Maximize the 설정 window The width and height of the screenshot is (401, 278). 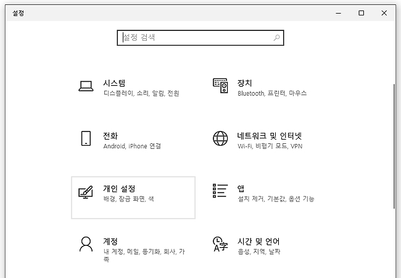[x=361, y=13]
